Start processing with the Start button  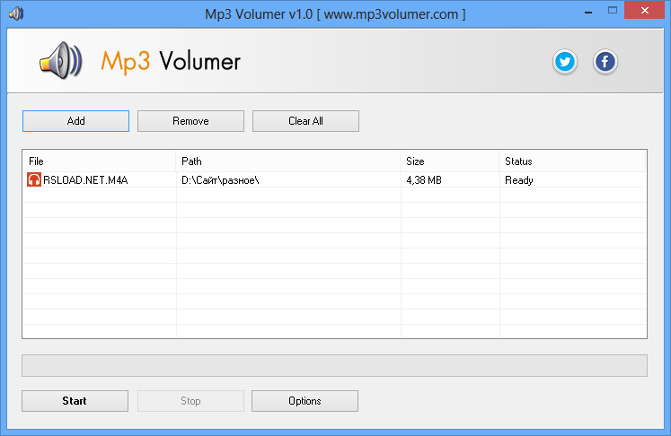[x=75, y=401]
